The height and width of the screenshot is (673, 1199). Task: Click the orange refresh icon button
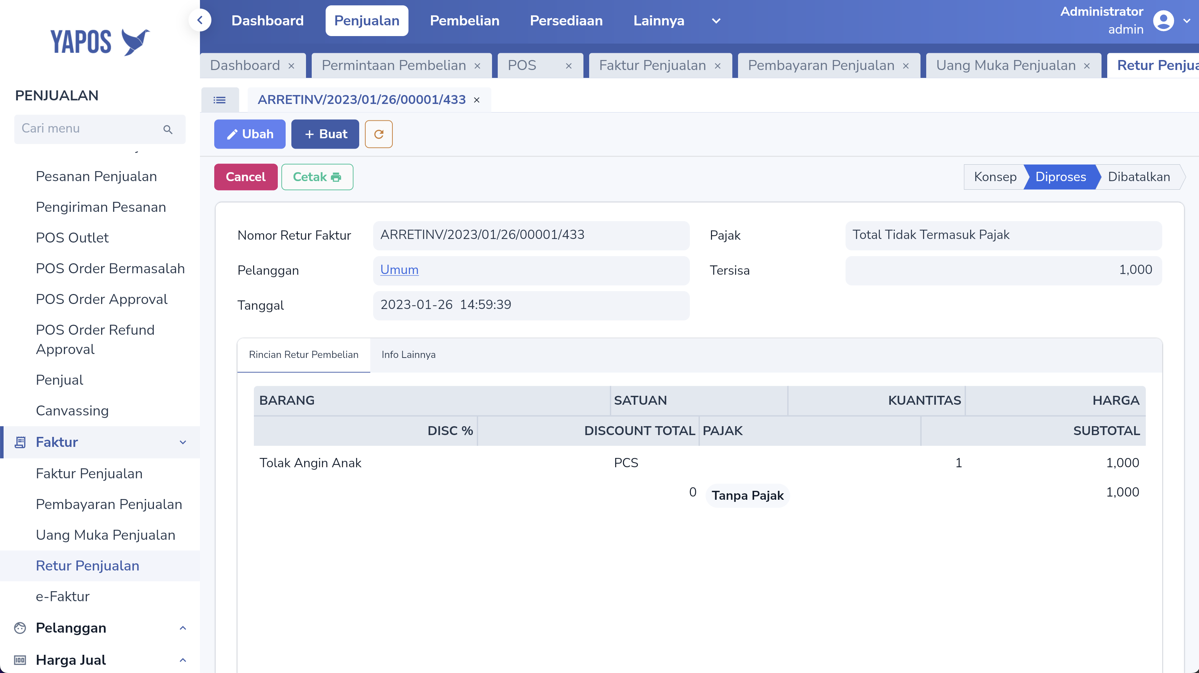379,134
